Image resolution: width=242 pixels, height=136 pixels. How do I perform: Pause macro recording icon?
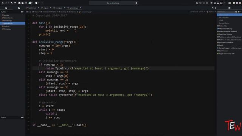pyautogui.click(x=200, y=3)
